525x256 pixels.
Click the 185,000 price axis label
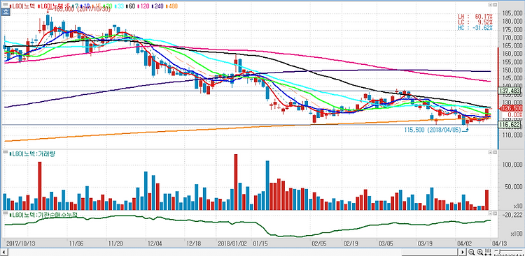(x=512, y=14)
